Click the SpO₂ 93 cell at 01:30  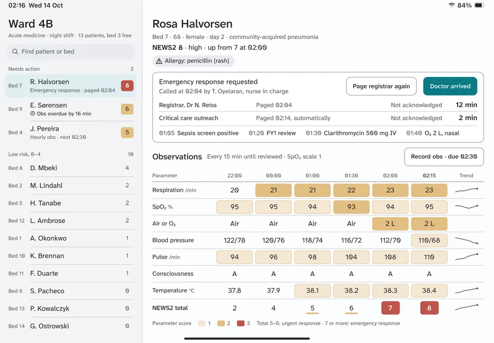(351, 207)
